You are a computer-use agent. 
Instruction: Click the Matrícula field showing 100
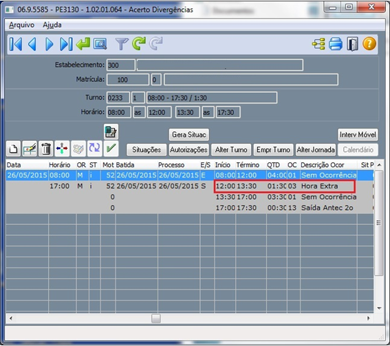pyautogui.click(x=128, y=80)
